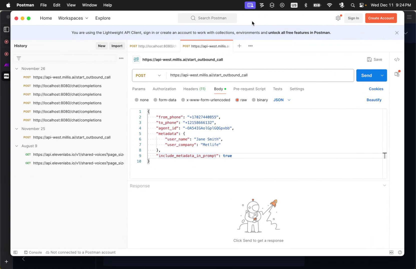Select the raw body format
416x269 pixels.
pos(237,100)
